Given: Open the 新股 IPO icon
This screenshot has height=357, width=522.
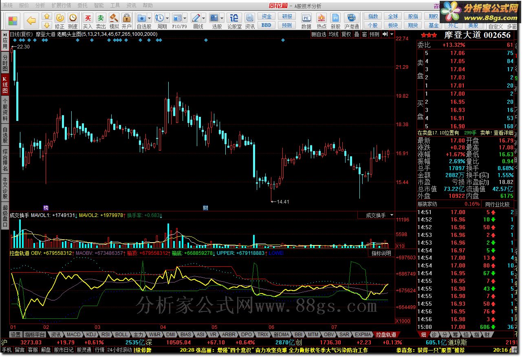Looking at the screenshot, I should tap(335, 21).
